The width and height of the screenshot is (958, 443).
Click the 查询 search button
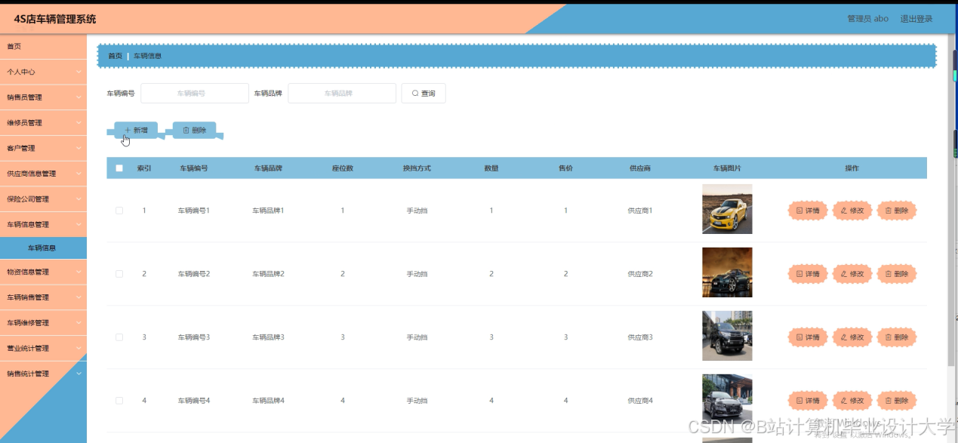tap(424, 94)
